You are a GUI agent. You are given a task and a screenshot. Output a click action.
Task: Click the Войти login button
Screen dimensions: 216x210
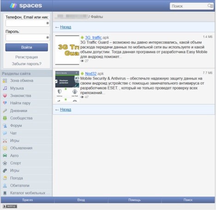[27, 47]
